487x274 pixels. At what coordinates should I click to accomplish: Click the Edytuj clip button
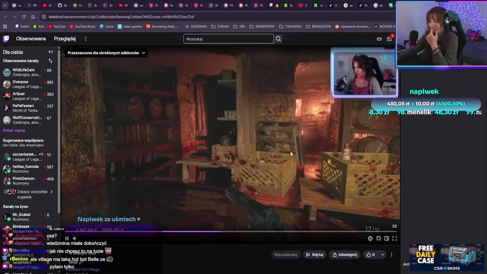(x=315, y=255)
